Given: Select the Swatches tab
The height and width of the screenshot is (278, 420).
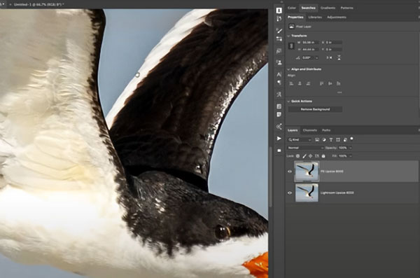Looking at the screenshot, I should pos(308,8).
